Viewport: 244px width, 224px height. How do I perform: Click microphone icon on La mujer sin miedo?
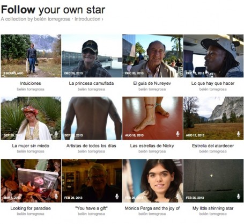point(56,134)
